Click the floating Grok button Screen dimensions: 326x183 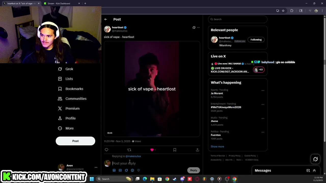coord(316,159)
